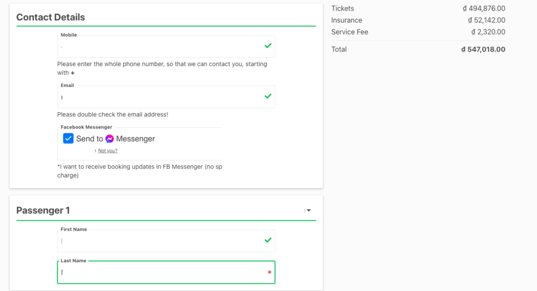This screenshot has width=537, height=291.
Task: Expand the Passenger 1 dropdown arrow
Action: point(309,210)
